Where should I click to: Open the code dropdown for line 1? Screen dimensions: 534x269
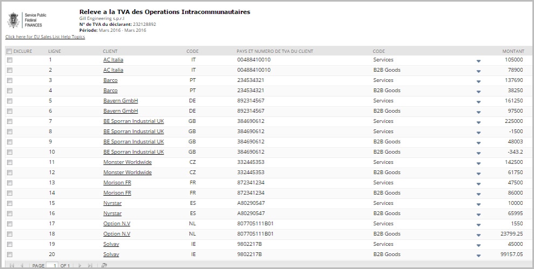(x=478, y=61)
